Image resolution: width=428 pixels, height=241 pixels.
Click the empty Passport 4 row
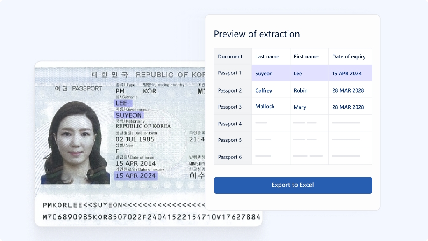click(293, 123)
